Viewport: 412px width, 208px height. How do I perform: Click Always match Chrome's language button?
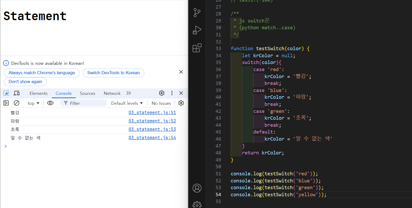click(42, 73)
